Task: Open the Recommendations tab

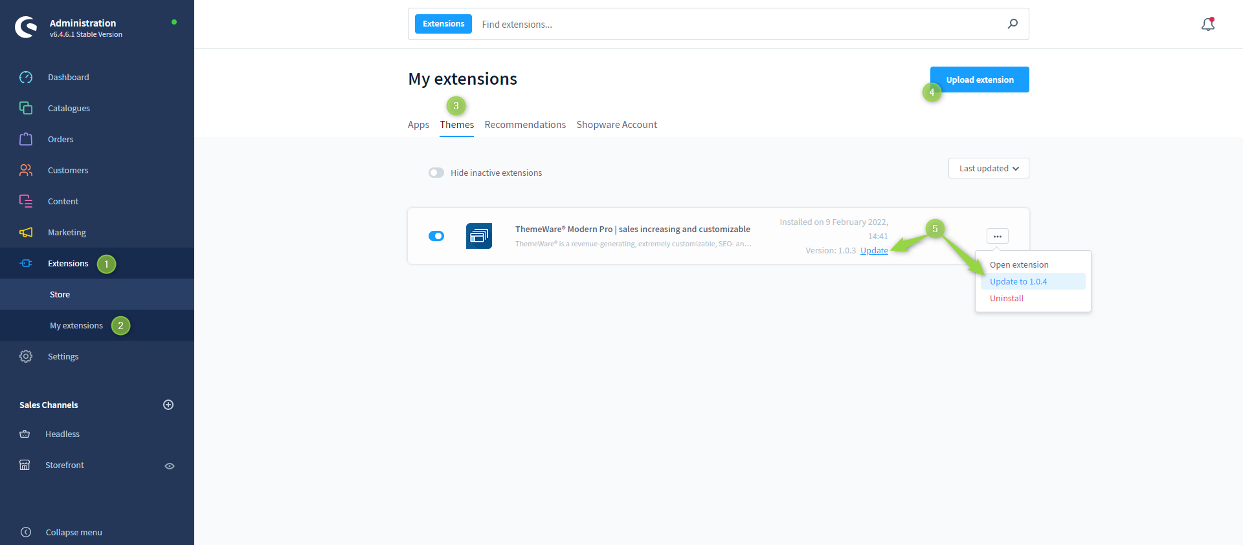Action: coord(525,125)
